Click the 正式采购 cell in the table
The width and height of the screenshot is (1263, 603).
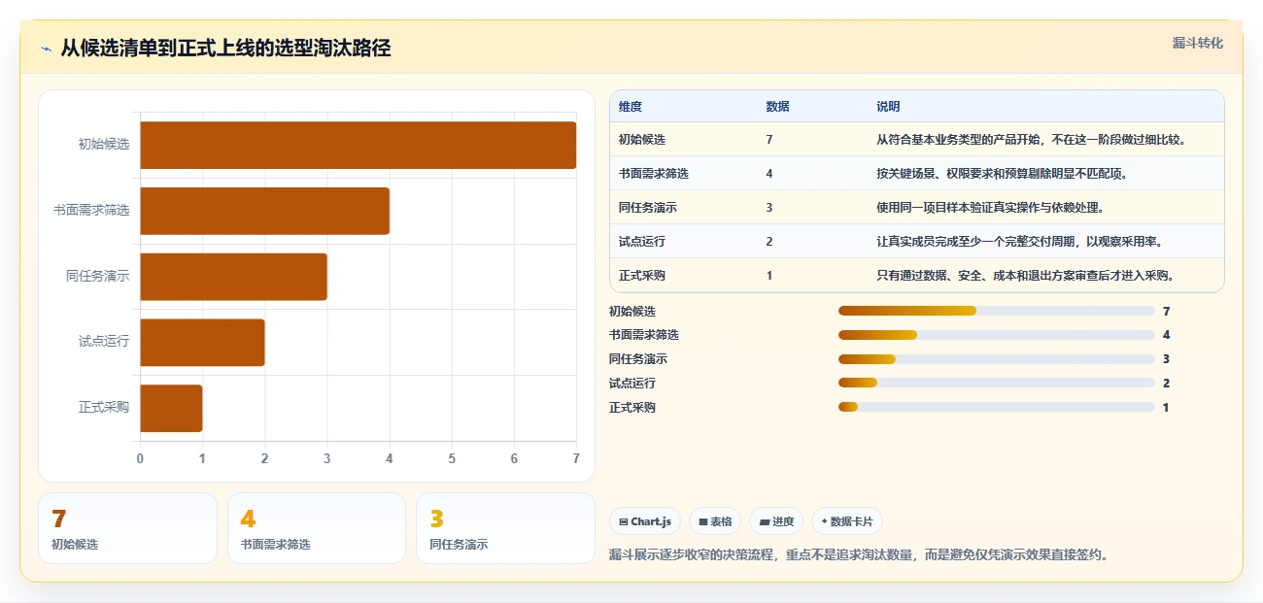[x=642, y=276]
